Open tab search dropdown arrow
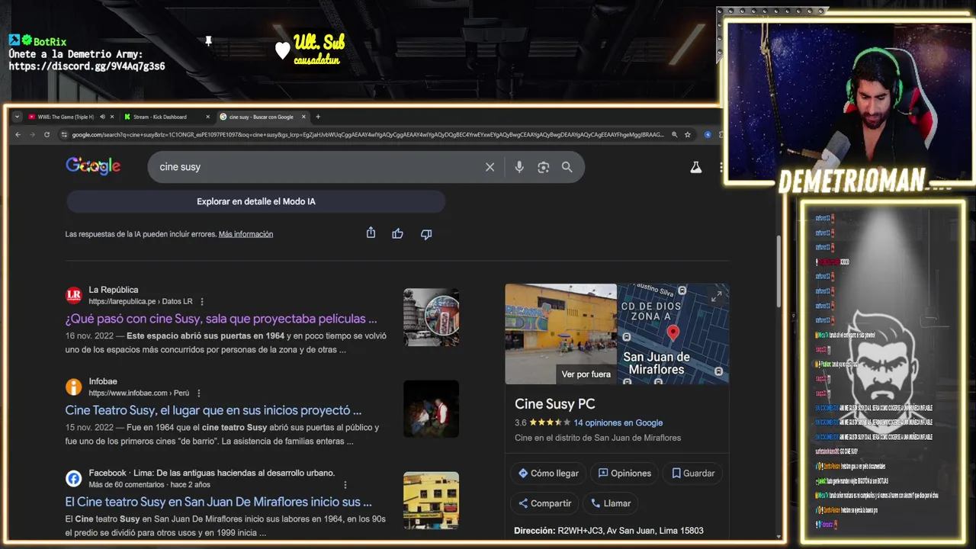 coord(18,117)
